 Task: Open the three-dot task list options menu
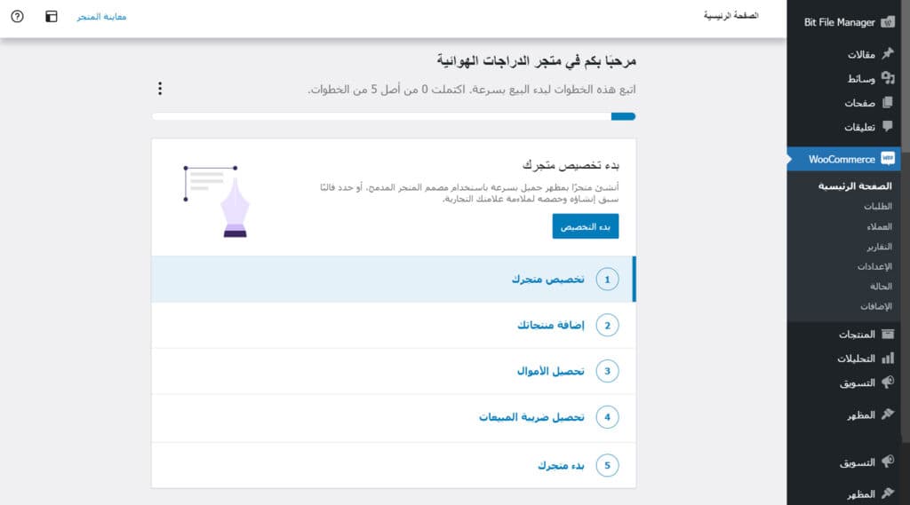(x=160, y=88)
